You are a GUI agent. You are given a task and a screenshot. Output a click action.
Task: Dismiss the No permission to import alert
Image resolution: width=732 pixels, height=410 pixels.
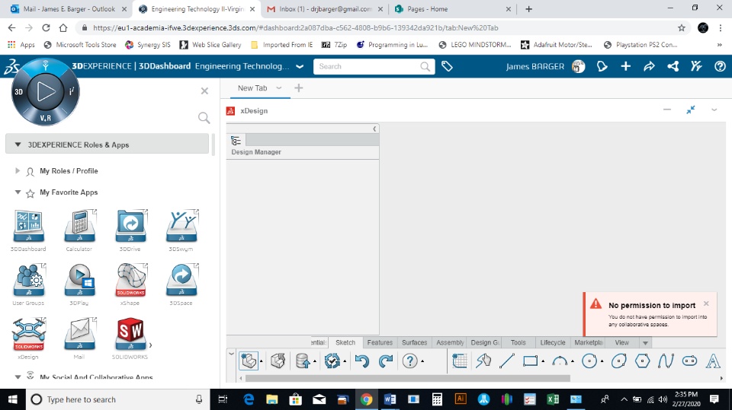tap(706, 304)
